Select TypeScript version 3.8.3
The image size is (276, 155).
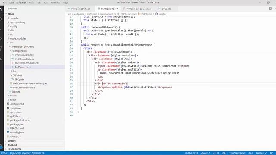(x=251, y=153)
